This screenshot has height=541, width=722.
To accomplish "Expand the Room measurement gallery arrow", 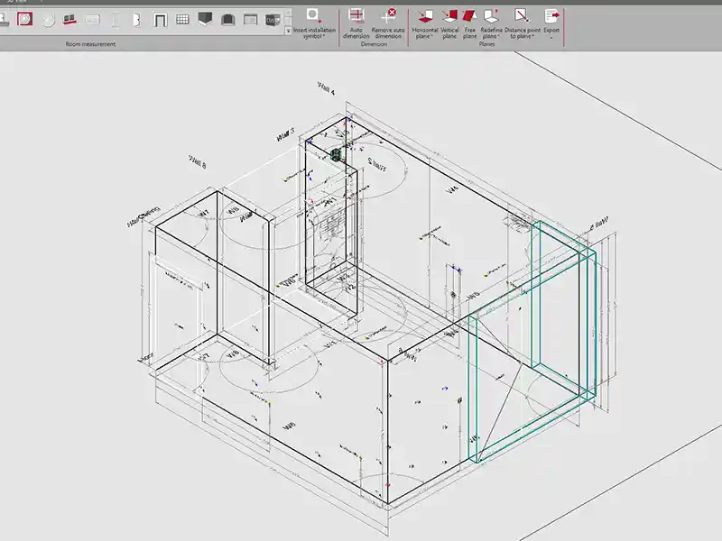I will tap(287, 30).
